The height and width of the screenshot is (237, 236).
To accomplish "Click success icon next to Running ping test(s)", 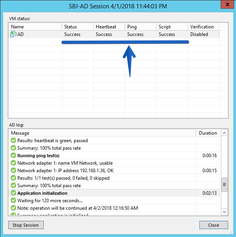I will (13, 155).
